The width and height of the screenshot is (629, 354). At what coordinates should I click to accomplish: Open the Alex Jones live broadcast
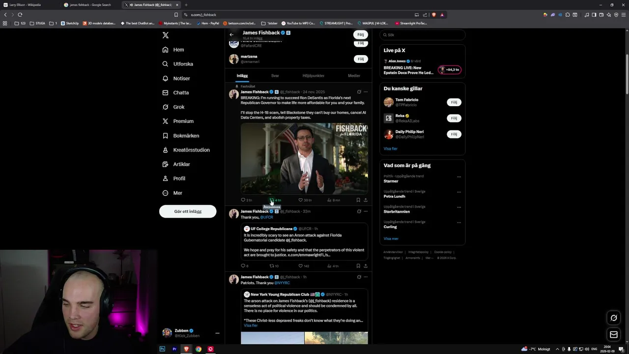click(x=422, y=67)
